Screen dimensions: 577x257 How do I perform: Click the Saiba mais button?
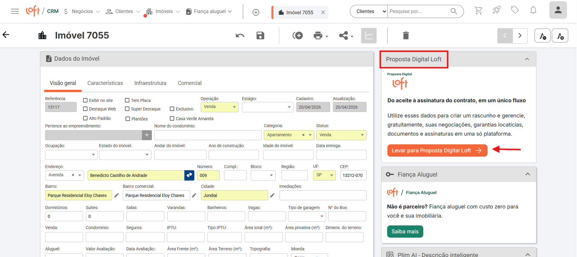[405, 232]
